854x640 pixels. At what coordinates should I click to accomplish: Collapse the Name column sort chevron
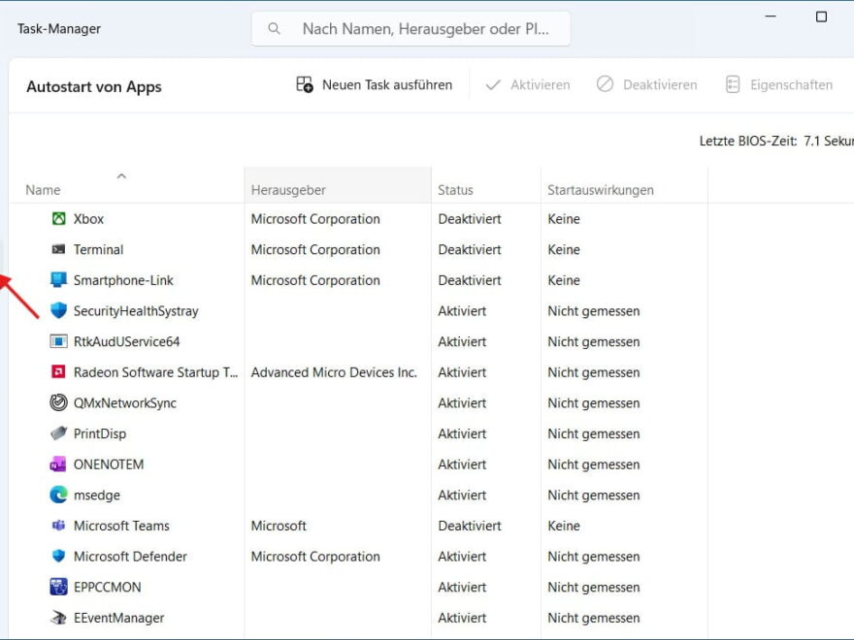point(122,177)
